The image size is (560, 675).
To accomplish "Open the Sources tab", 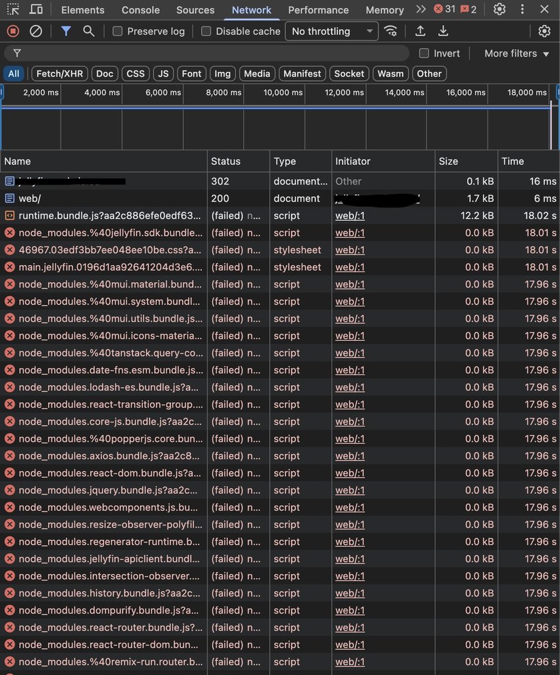I will (195, 10).
